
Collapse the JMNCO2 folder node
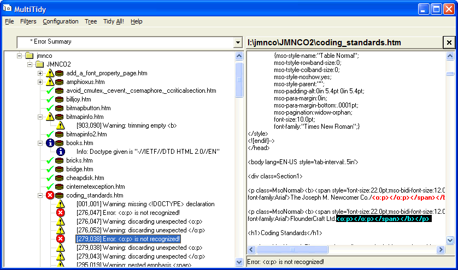coord(30,64)
